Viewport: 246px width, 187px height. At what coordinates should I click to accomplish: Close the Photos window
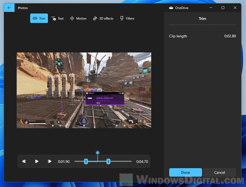[x=235, y=8]
